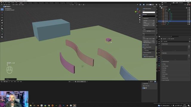Open the Texture properties tab
Viewport: 191px width, 107px height.
[159, 70]
